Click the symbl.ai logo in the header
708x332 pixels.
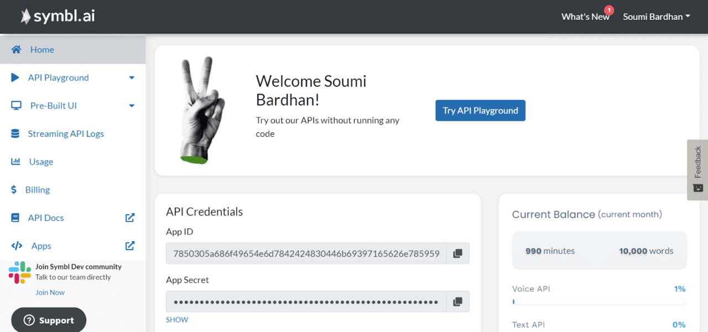57,16
